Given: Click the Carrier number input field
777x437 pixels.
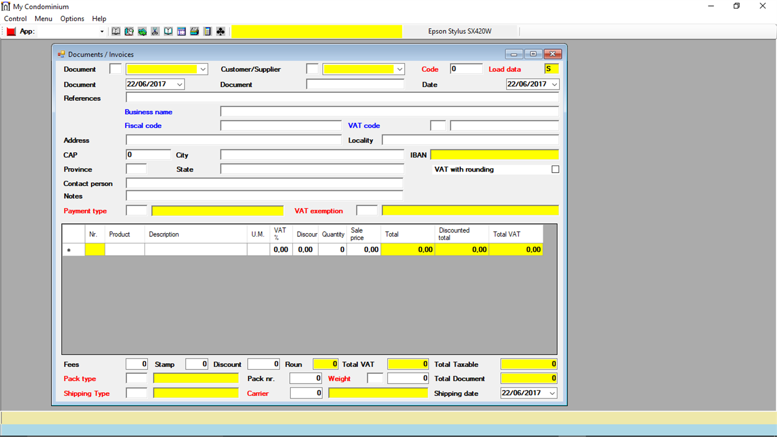Looking at the screenshot, I should [x=306, y=393].
